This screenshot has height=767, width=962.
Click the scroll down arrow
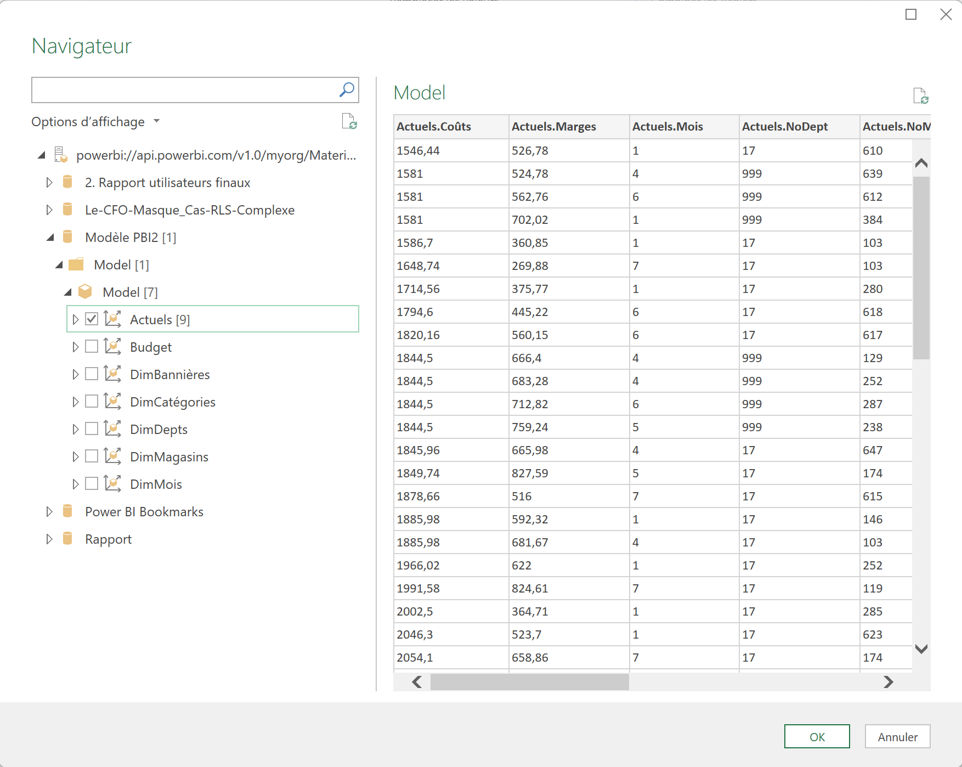click(921, 649)
